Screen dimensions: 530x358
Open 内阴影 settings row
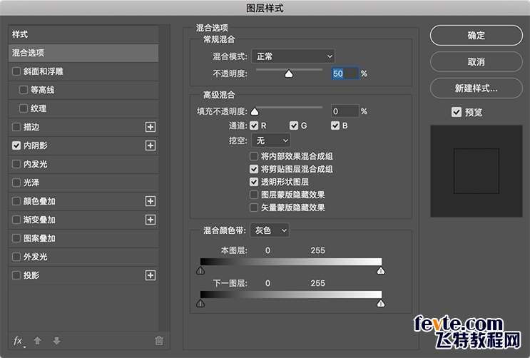83,145
